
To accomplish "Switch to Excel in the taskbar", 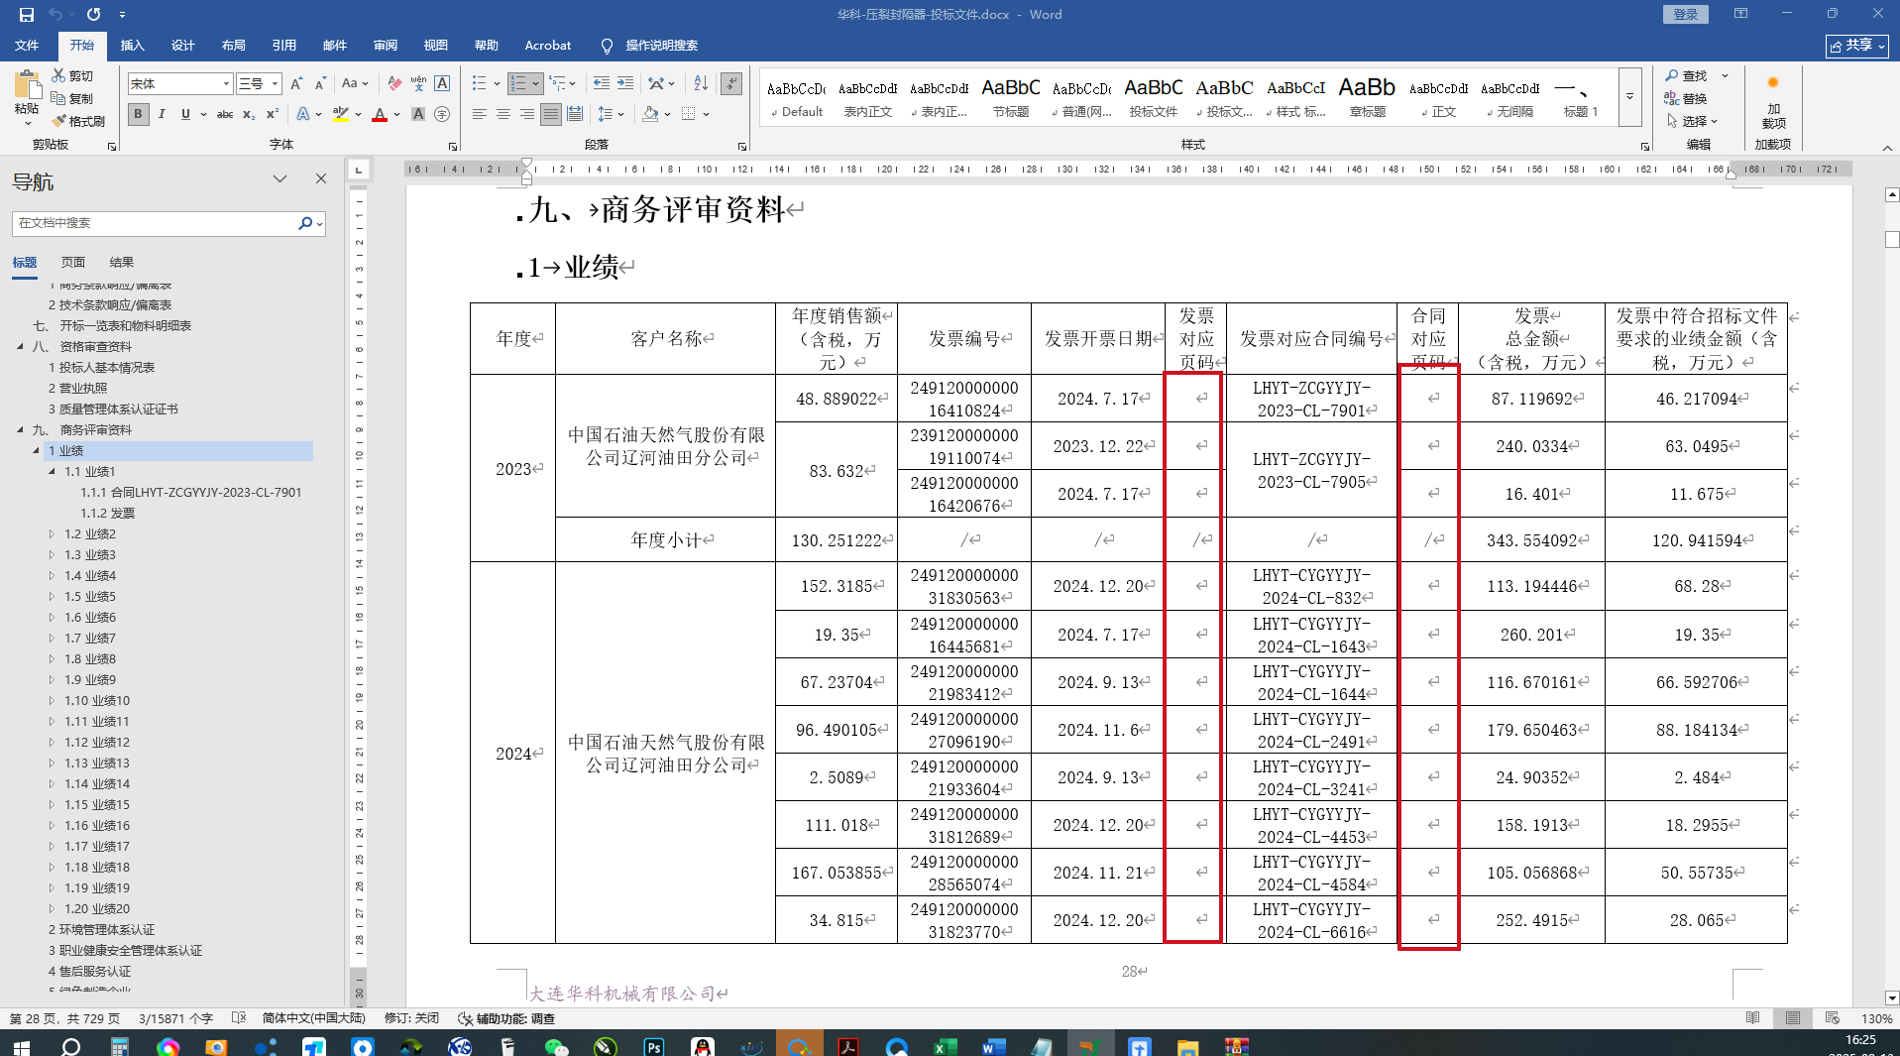I will point(945,1045).
